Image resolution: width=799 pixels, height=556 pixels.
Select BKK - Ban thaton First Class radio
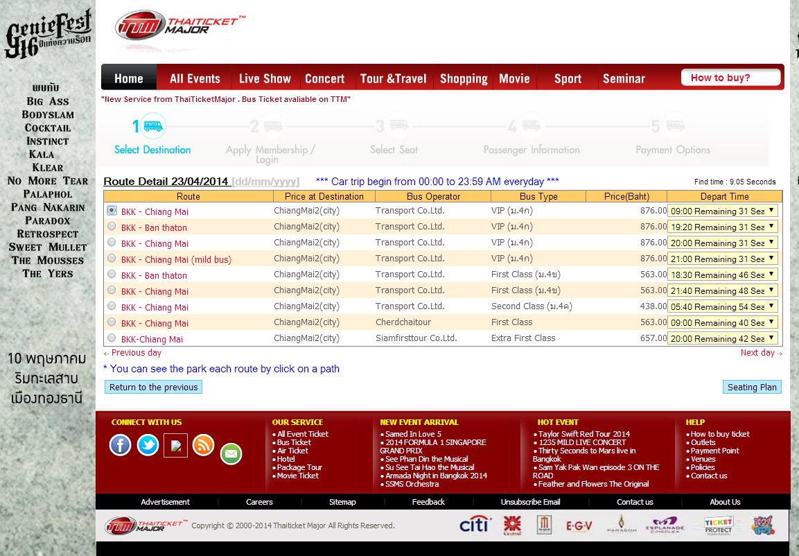click(x=112, y=274)
